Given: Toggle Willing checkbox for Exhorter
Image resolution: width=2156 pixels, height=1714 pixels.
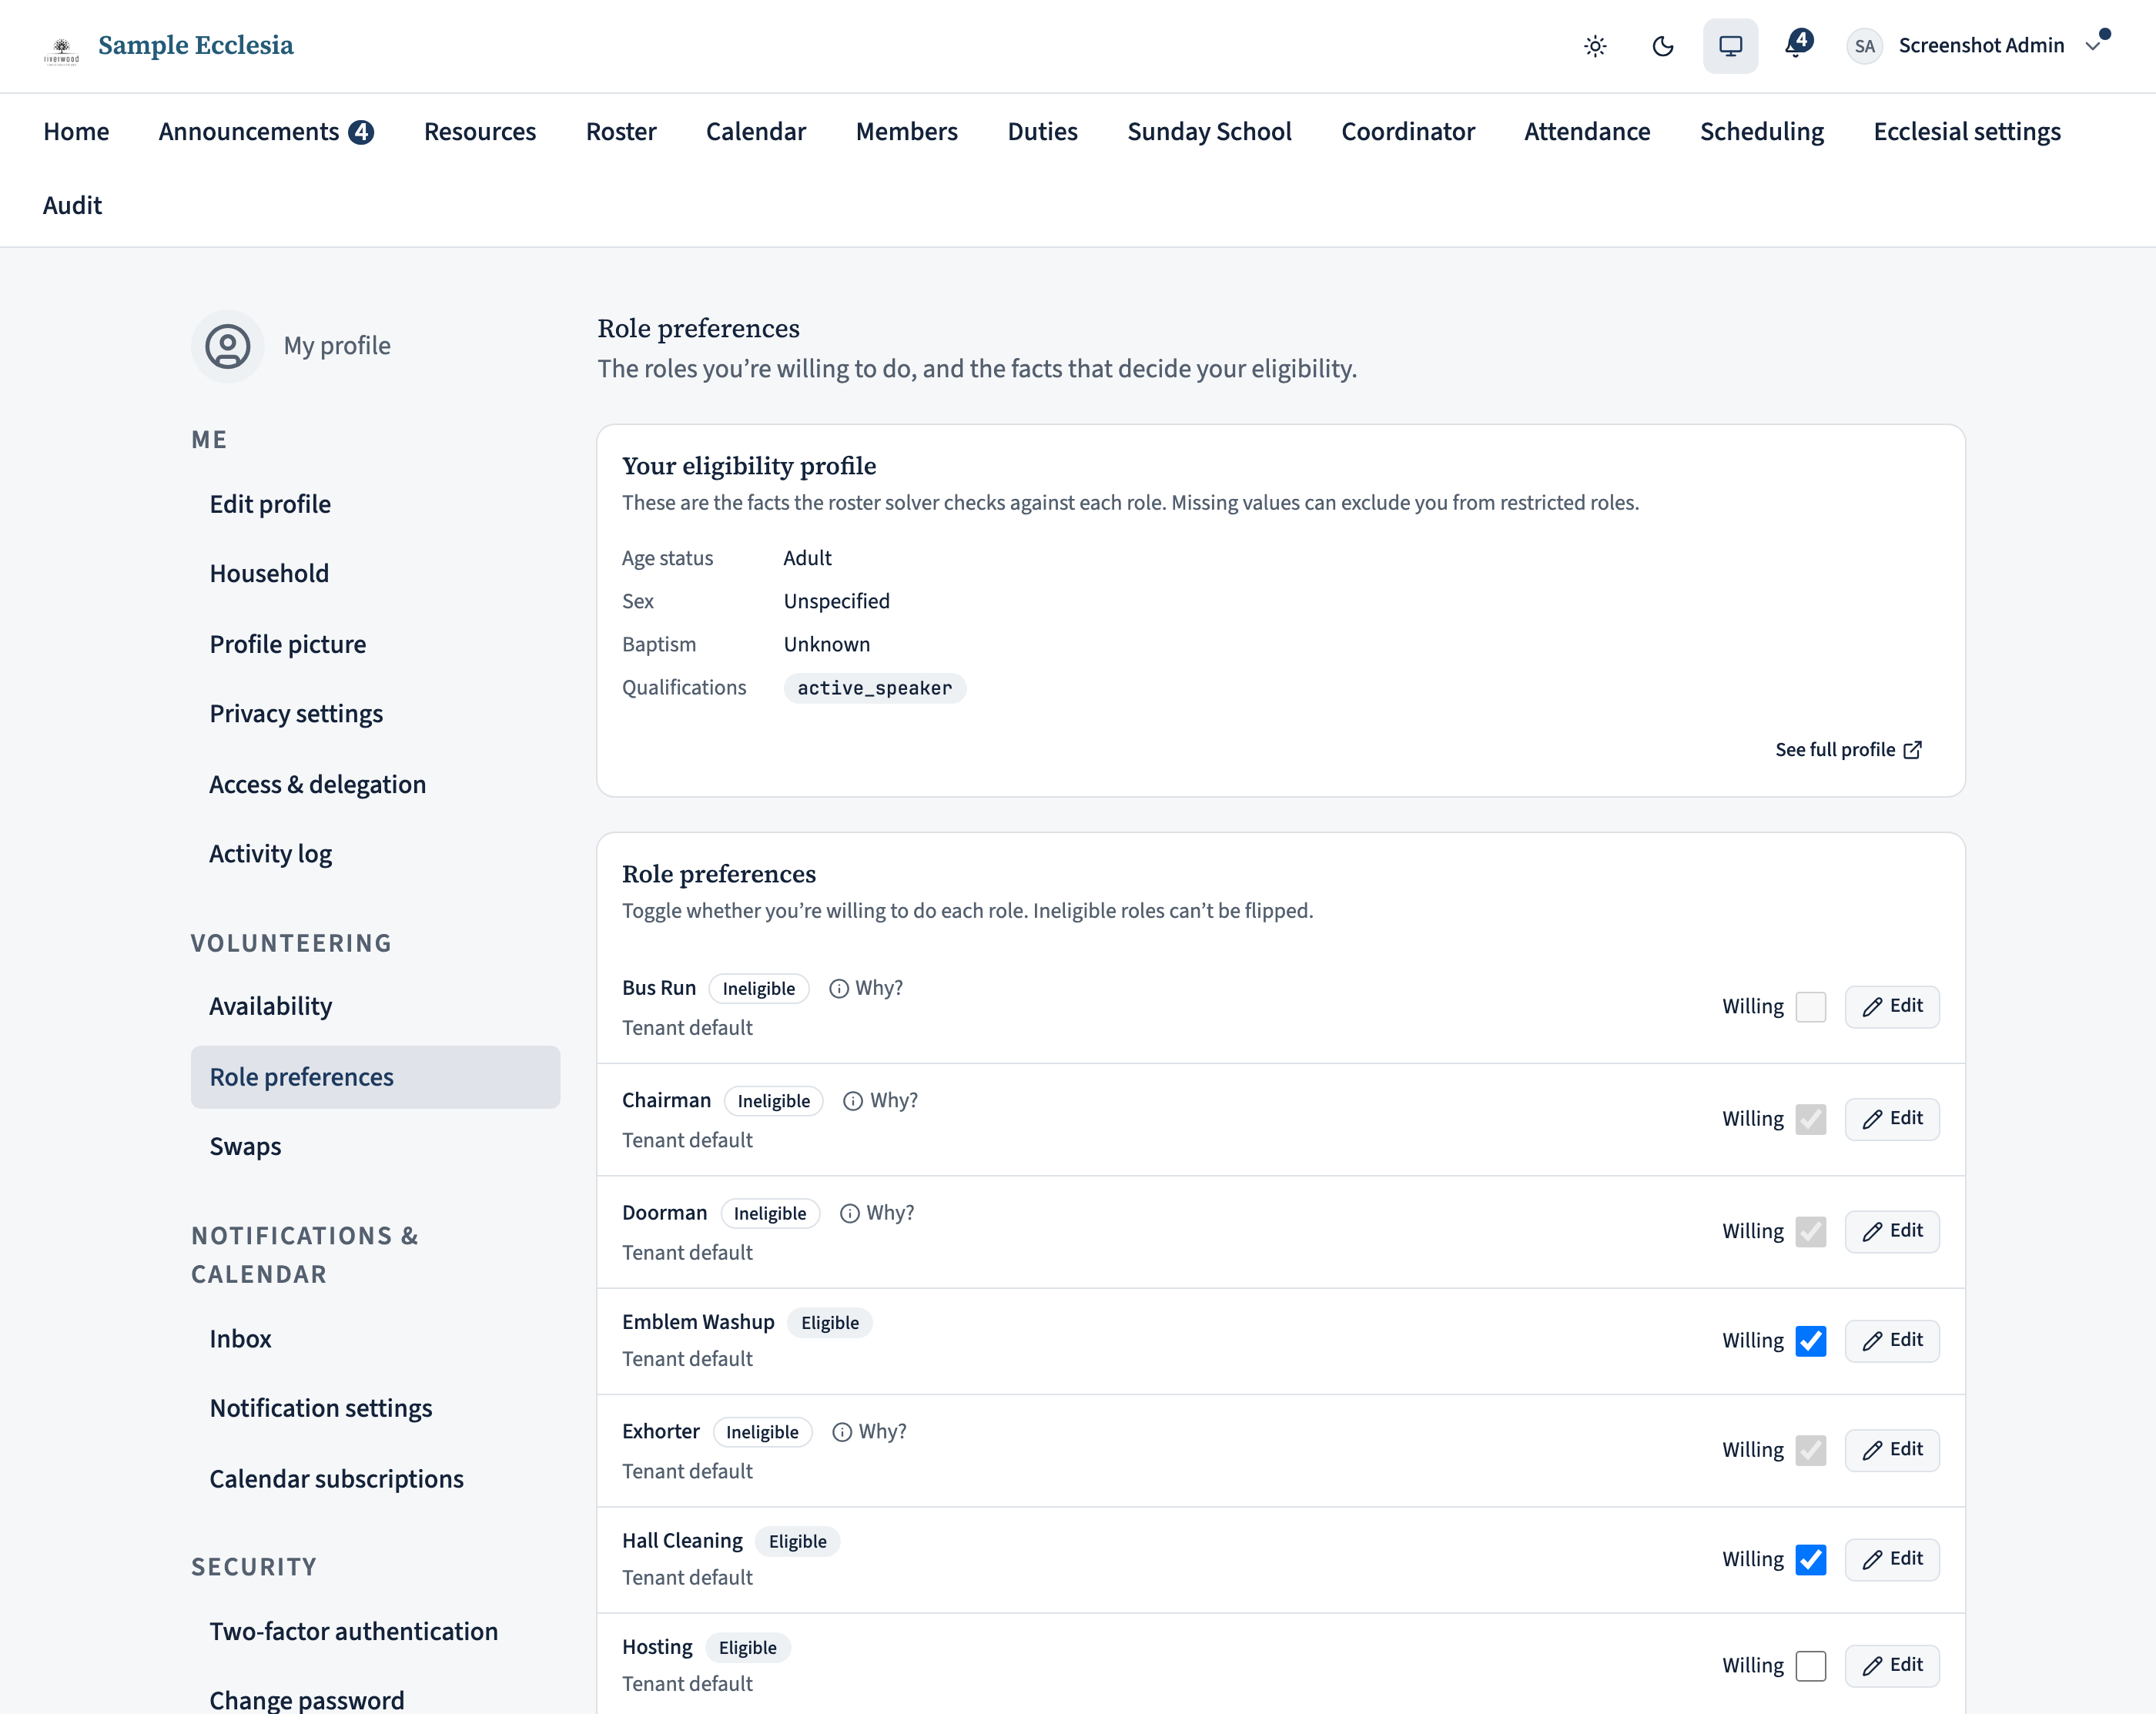Looking at the screenshot, I should point(1810,1450).
